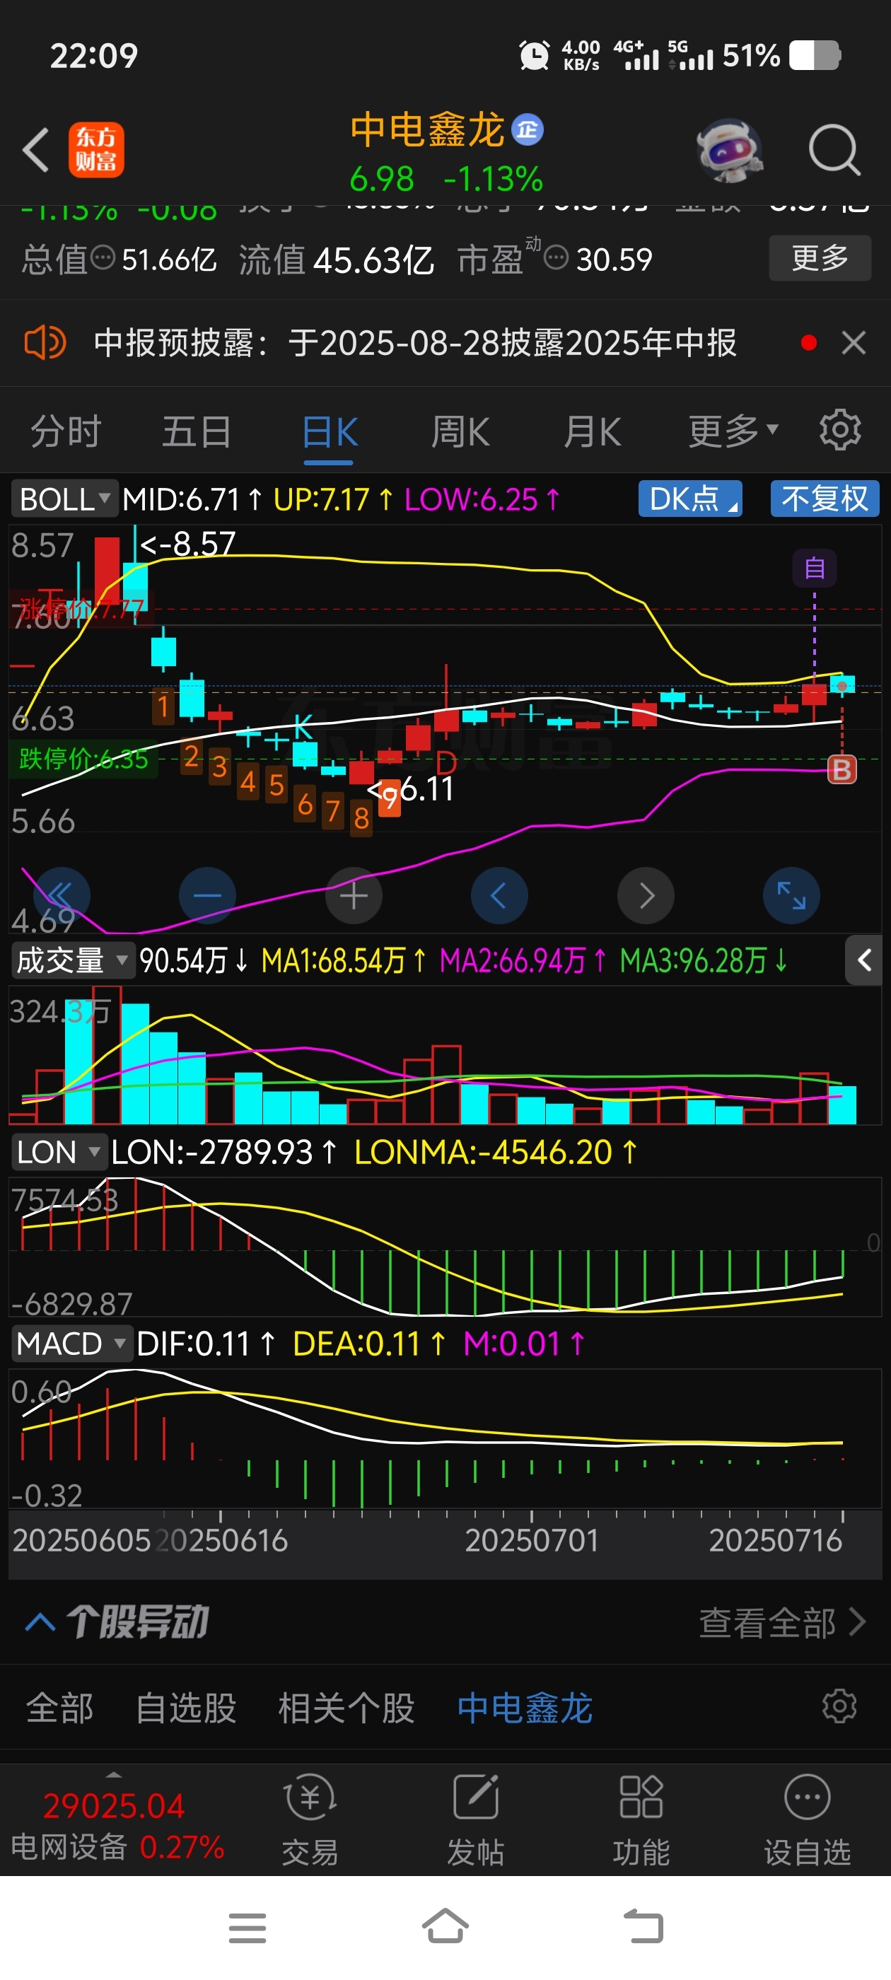Screen dimensions: 891x1980
Task: Select 日K chart tab
Action: 329,432
